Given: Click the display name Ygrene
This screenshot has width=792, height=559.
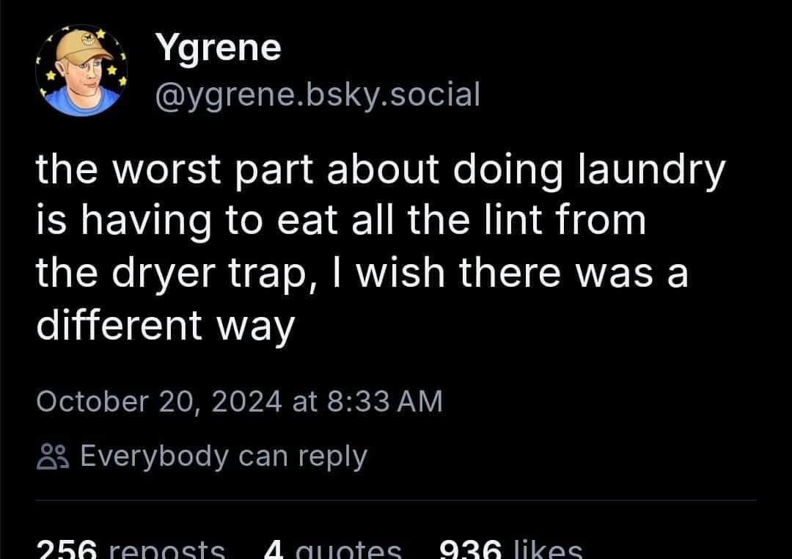Looking at the screenshot, I should [x=219, y=48].
